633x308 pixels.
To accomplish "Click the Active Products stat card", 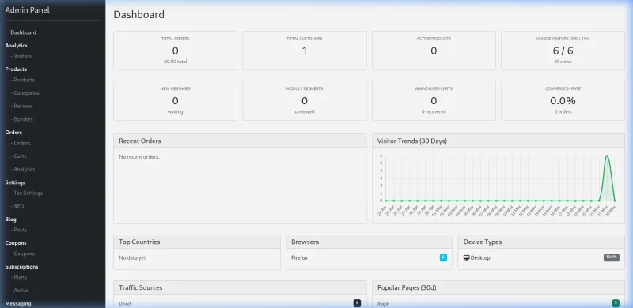I will click(x=434, y=51).
